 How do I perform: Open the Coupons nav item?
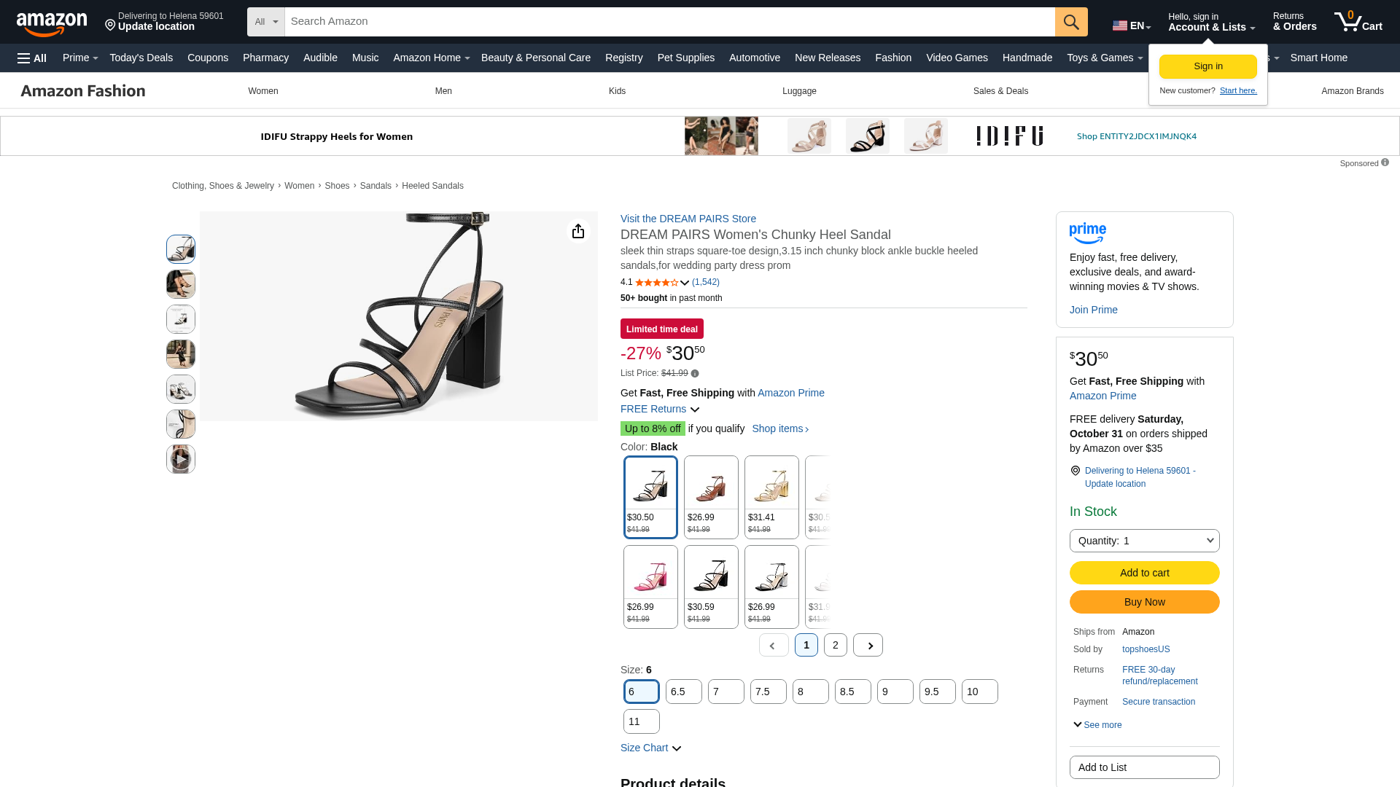(207, 58)
